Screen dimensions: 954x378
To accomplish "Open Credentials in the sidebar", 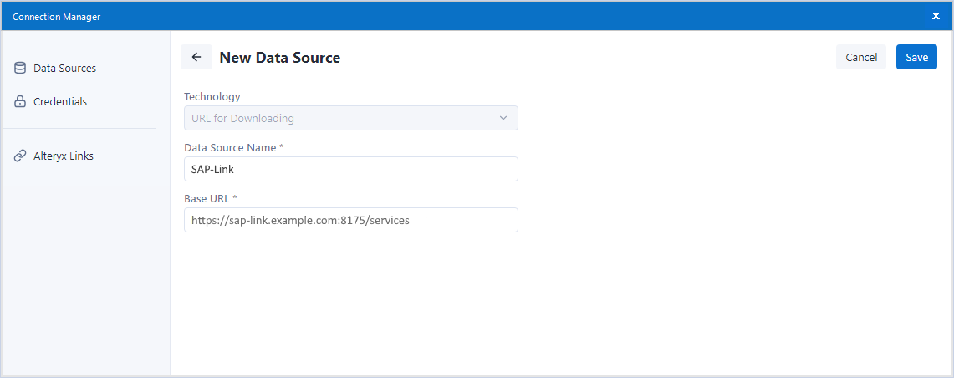I will pos(60,102).
